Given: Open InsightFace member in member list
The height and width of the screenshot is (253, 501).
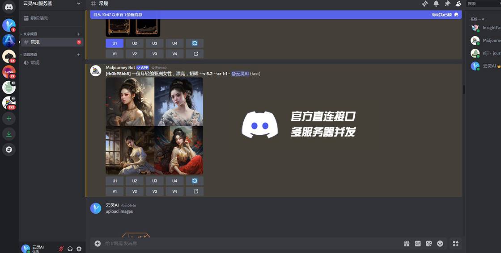Looking at the screenshot, I should pos(485,28).
